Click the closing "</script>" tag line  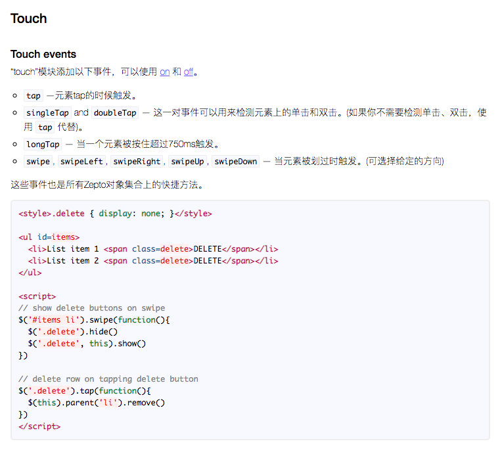(x=39, y=426)
